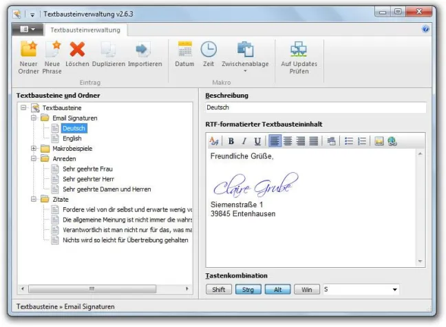Select the Zitate folder in tree

coord(61,200)
